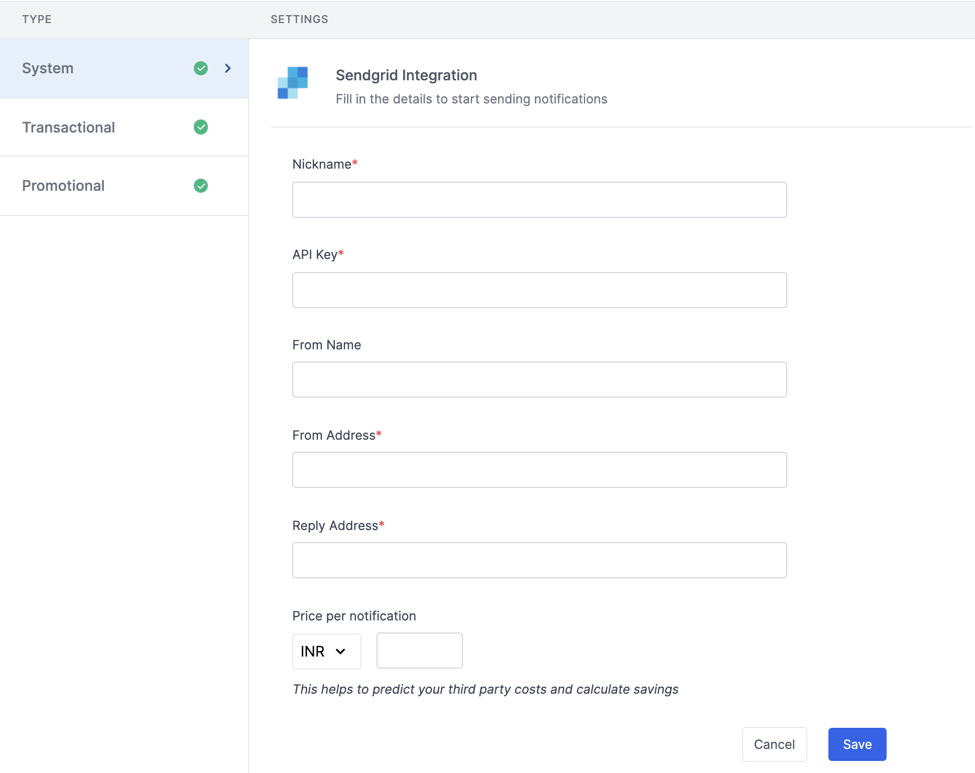
Task: Click the 'Nickname' field label
Action: pyautogui.click(x=325, y=164)
